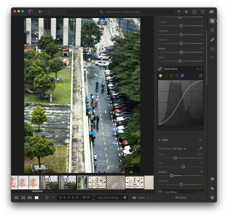The height and width of the screenshot is (217, 228).
Task: Click the search Xiaomi 13 Ultra Samples field
Action: point(120,12)
